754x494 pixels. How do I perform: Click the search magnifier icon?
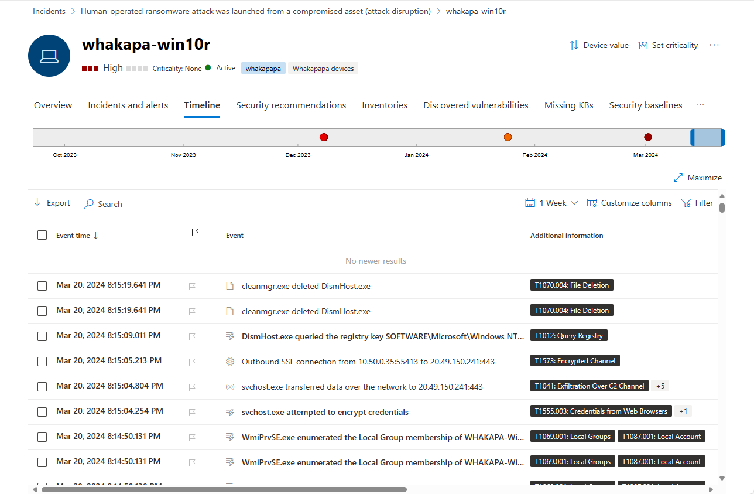[89, 204]
